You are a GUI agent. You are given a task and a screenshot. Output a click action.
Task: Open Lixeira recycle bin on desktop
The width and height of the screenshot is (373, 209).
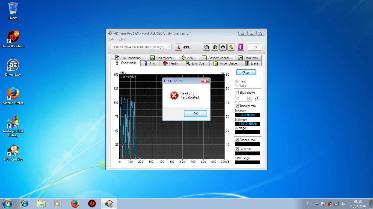click(x=13, y=11)
